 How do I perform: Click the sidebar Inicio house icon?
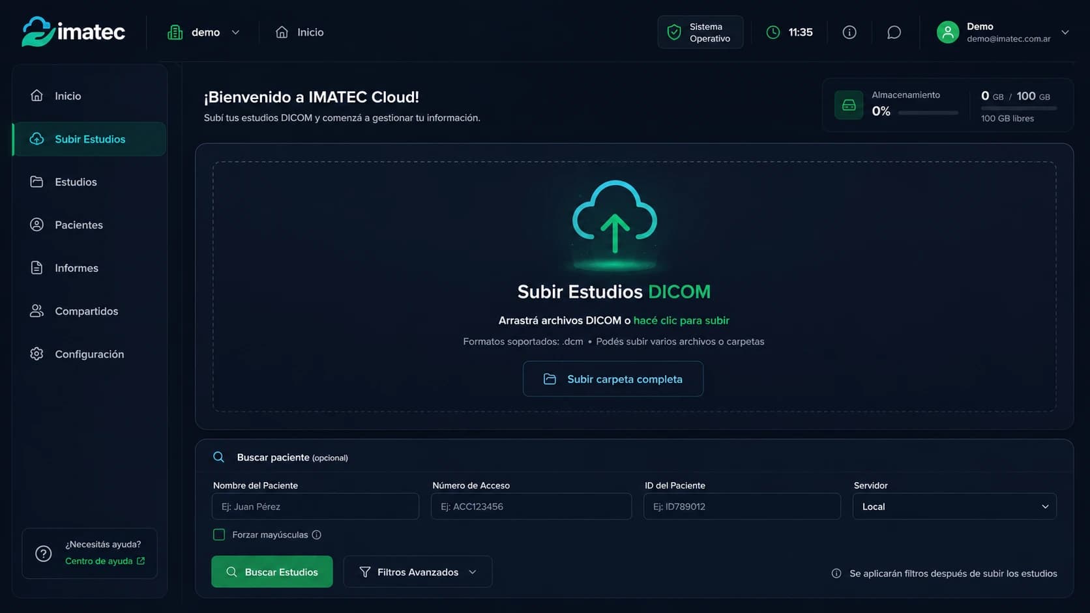pos(37,96)
